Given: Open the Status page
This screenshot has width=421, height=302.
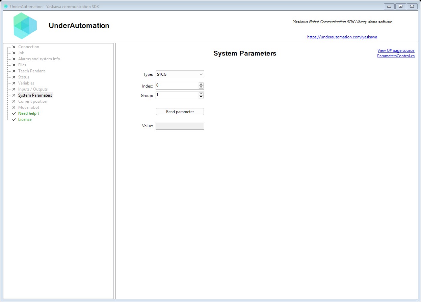Looking at the screenshot, I should click(24, 77).
